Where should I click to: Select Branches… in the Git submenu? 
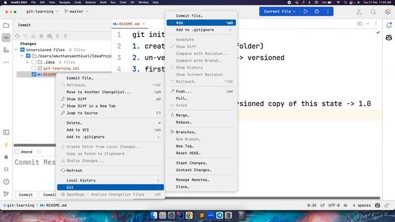coord(201,132)
